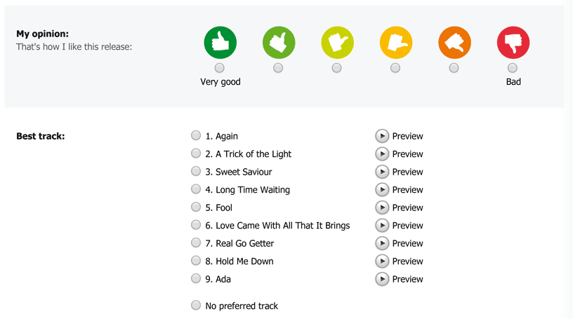Image resolution: width=573 pixels, height=319 pixels.
Task: Click the dark green thumbs-up icon
Action: point(220,42)
